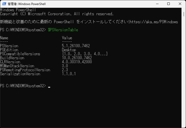The width and height of the screenshot is (186, 128).
Task: Click the cursor at the last prompt
Action: coord(49,86)
